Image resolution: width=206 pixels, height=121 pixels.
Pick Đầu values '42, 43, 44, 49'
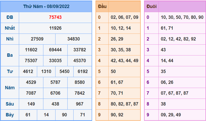click(124, 61)
